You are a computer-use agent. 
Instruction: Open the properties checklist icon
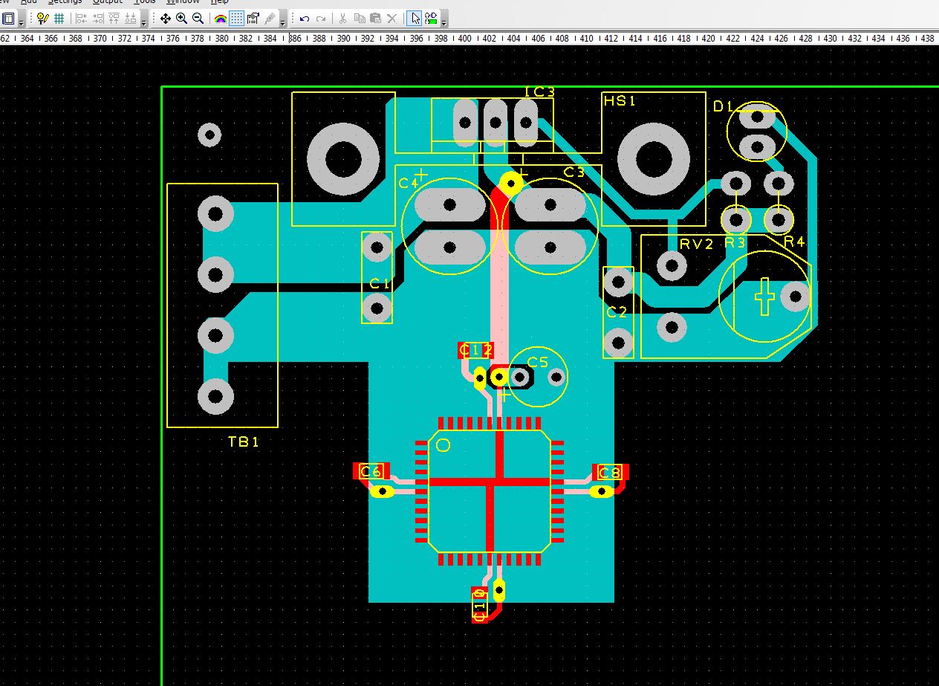coord(253,19)
